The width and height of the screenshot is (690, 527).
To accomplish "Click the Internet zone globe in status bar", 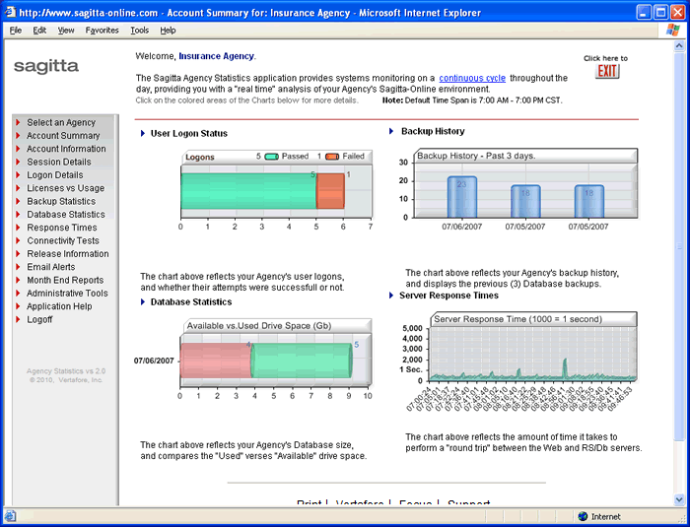I will tap(583, 516).
